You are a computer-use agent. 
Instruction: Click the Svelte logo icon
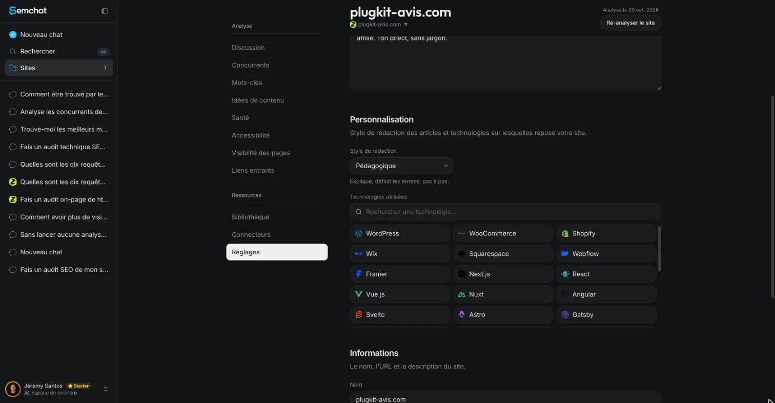click(359, 315)
